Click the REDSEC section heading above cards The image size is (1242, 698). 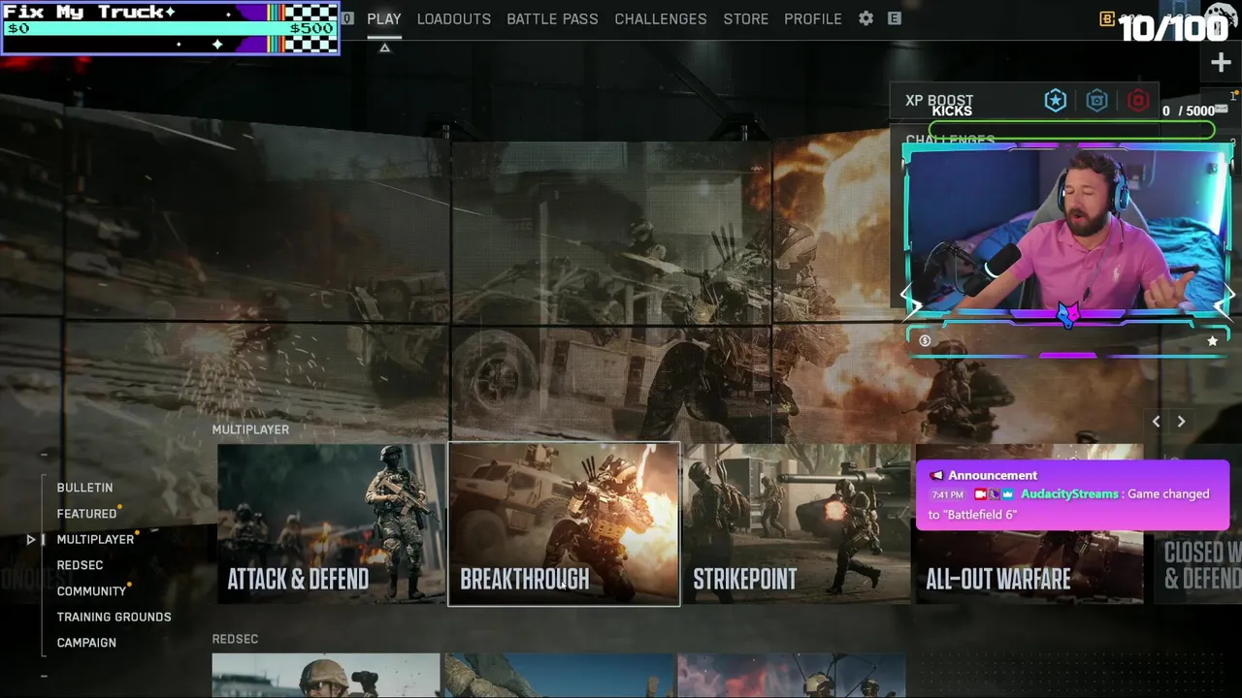point(235,639)
